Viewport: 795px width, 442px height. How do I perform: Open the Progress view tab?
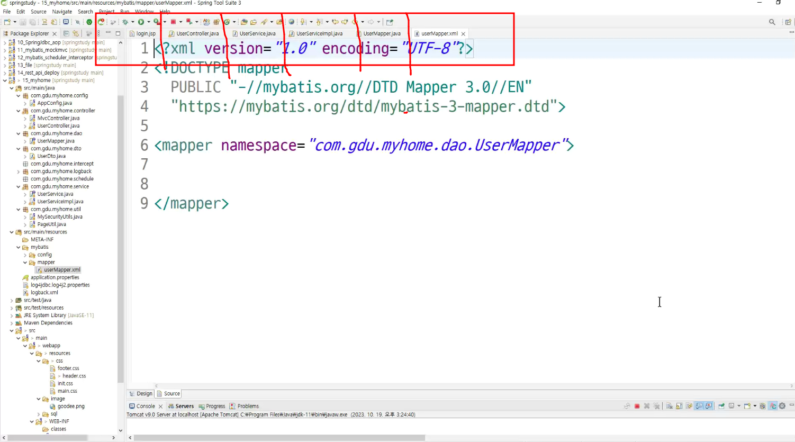coord(212,406)
